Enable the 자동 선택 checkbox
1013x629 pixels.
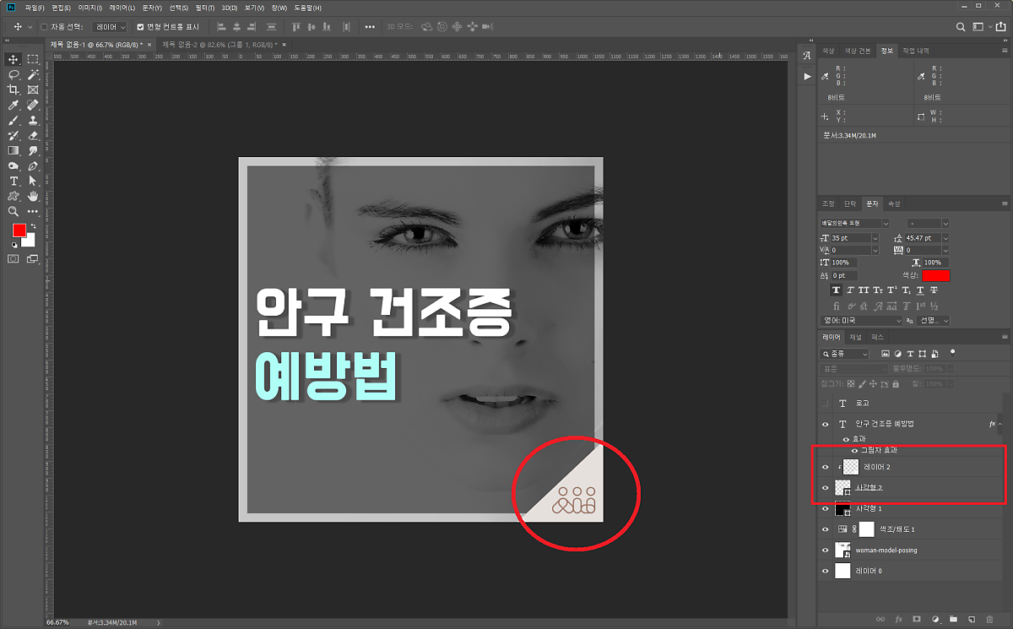point(44,27)
